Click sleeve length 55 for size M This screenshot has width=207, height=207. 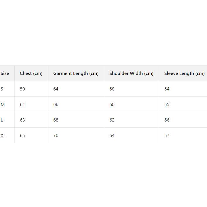tap(167, 105)
